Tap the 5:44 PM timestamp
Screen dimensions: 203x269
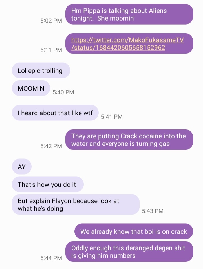[x=51, y=258]
